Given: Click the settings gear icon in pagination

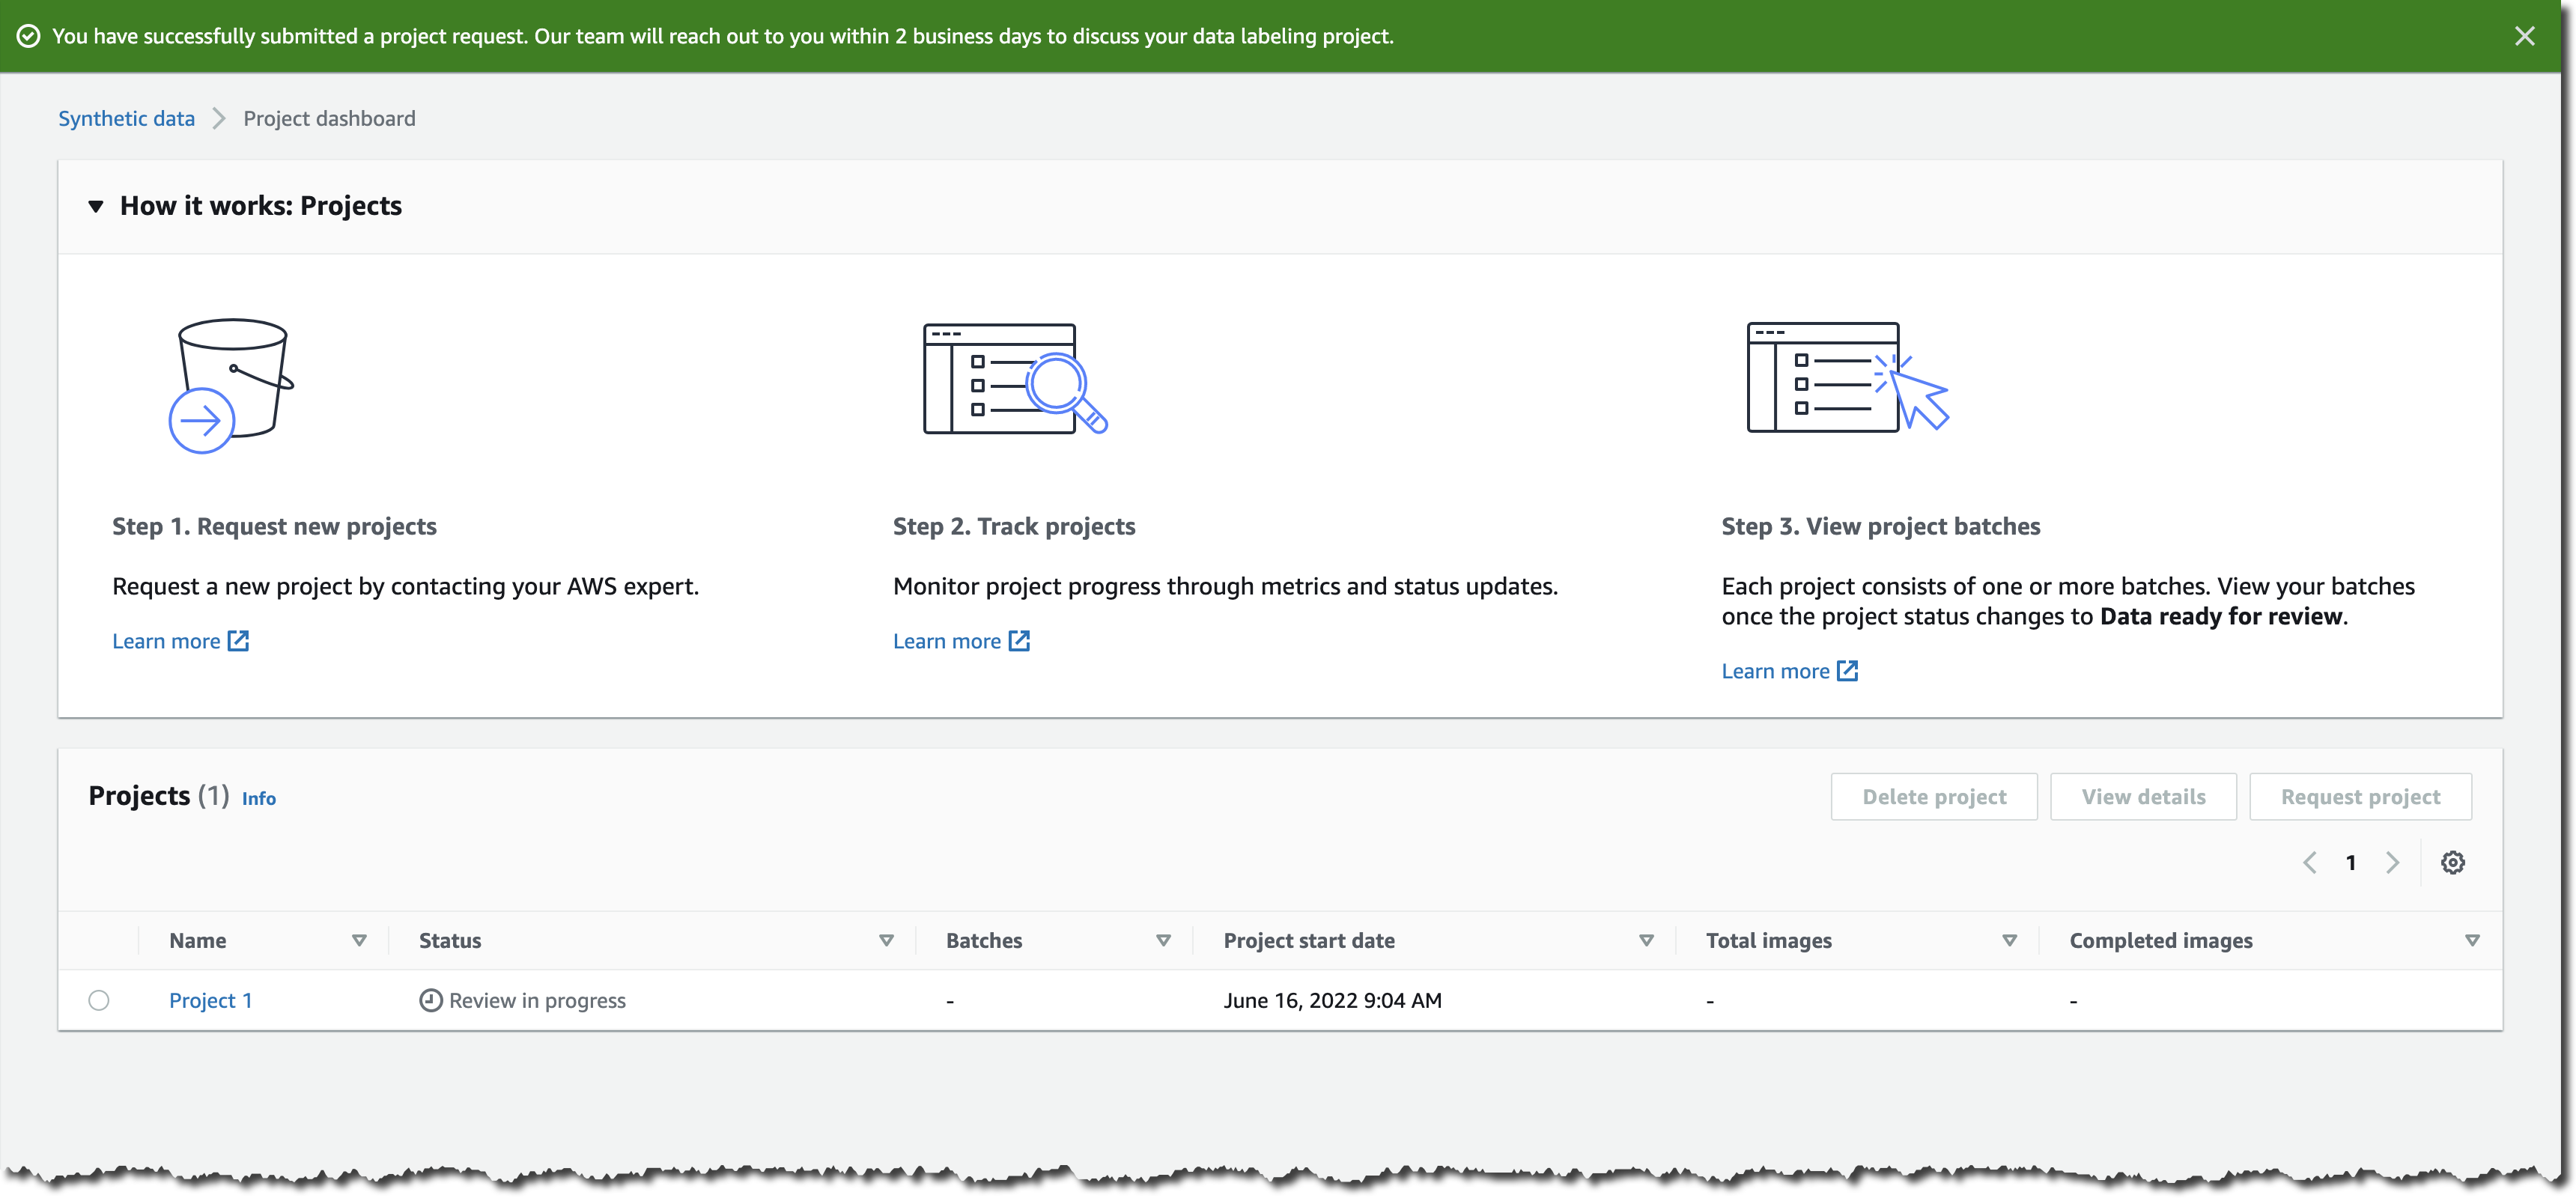Looking at the screenshot, I should tap(2452, 863).
